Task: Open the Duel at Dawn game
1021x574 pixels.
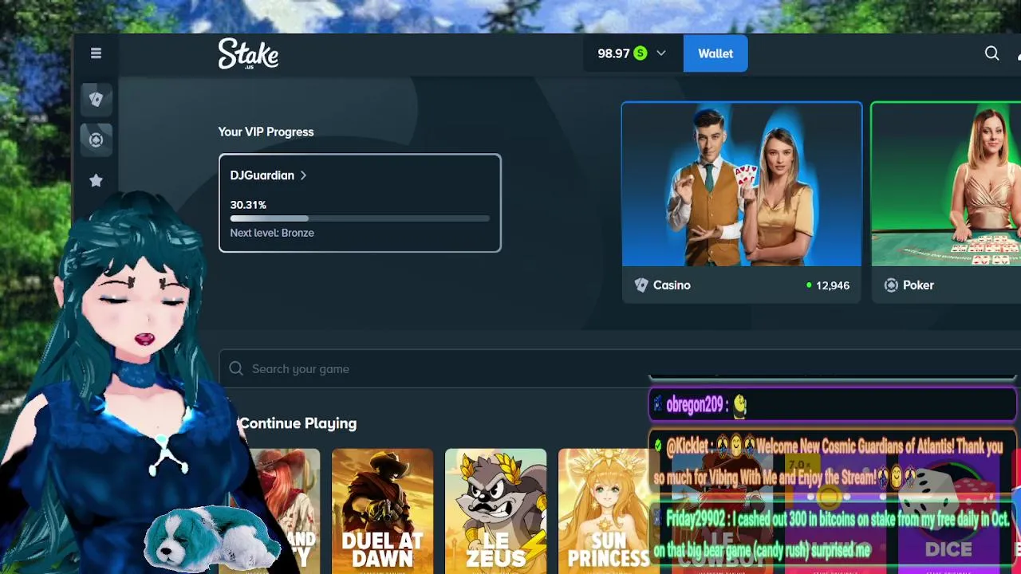Action: 383,511
